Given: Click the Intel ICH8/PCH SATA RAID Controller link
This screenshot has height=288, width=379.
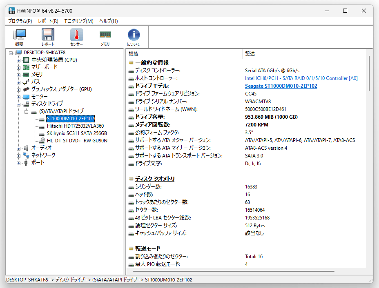Looking at the screenshot, I should point(301,78).
